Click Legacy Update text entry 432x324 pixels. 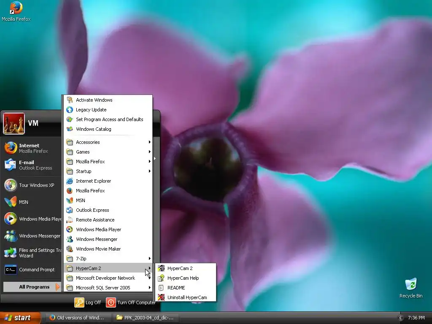coord(91,110)
